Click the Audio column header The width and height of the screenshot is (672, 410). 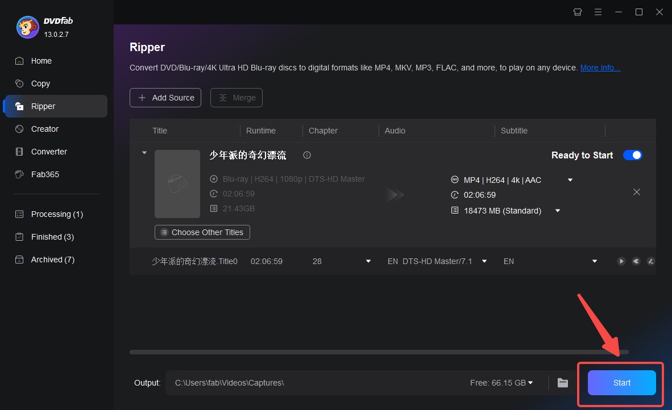395,131
